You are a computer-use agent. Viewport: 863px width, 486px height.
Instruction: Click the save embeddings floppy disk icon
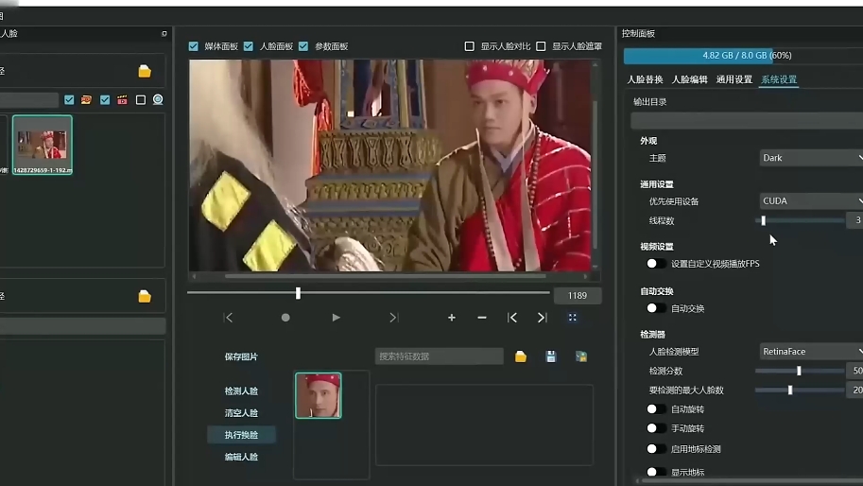point(551,356)
